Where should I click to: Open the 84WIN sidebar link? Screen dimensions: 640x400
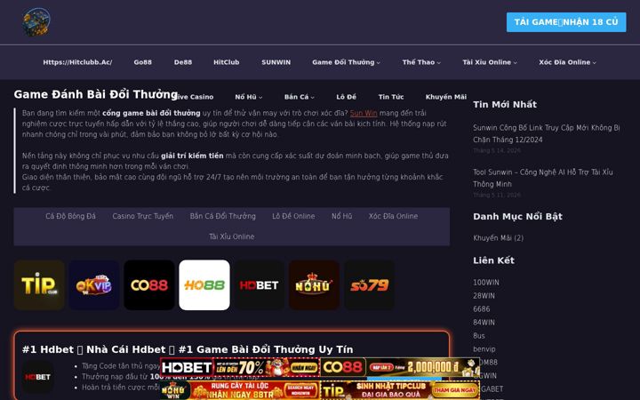click(484, 322)
